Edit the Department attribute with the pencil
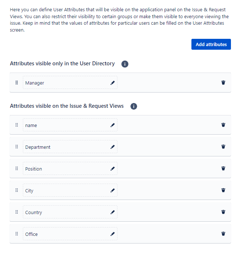The image size is (240, 254). 112,147
